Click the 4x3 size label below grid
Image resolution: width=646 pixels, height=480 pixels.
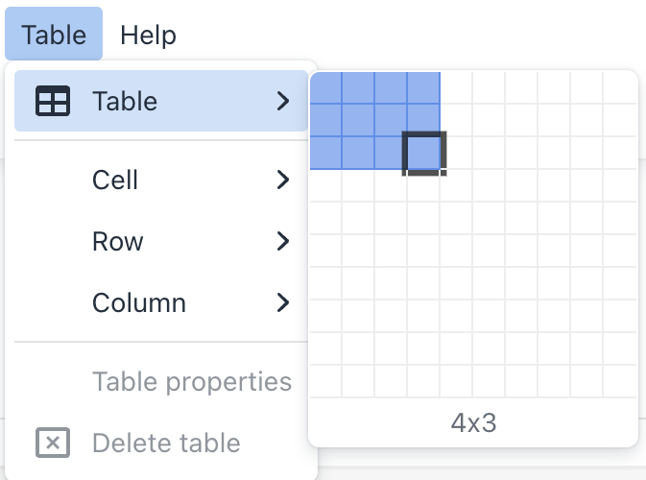(473, 422)
